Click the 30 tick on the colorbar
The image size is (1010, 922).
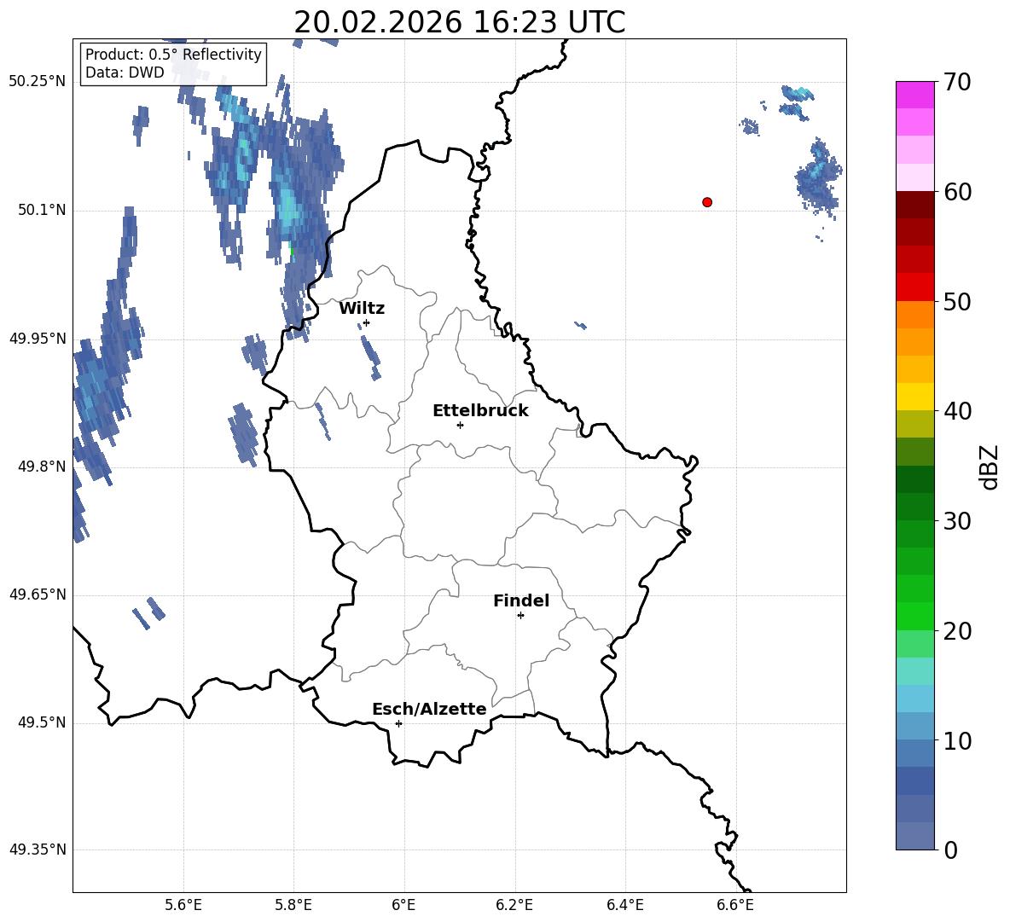click(x=957, y=520)
